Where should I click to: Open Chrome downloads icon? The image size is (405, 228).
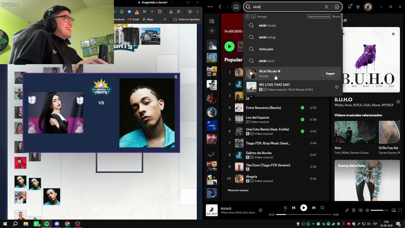(x=171, y=12)
